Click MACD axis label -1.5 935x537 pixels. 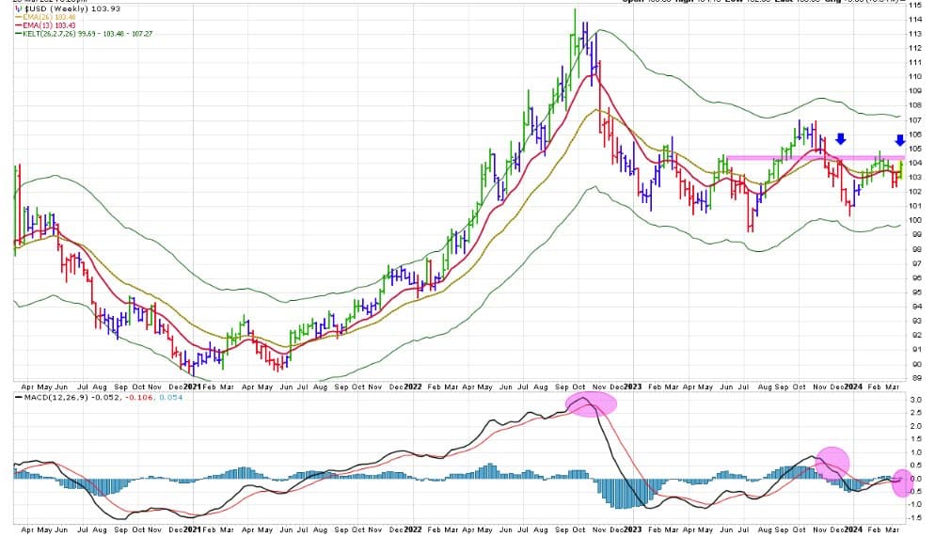tap(914, 518)
